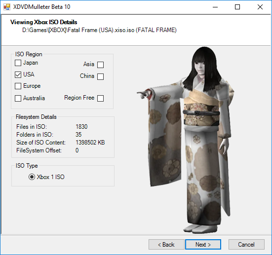
Task: Enable the Japan region checkbox
Action: [18, 63]
